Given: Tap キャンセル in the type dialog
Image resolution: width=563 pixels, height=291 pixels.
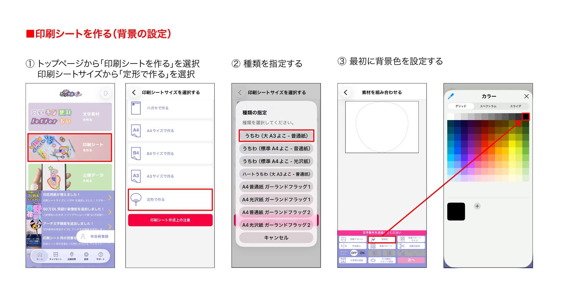Looking at the screenshot, I should coord(276,238).
